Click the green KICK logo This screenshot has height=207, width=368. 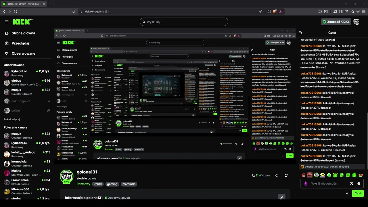23,22
